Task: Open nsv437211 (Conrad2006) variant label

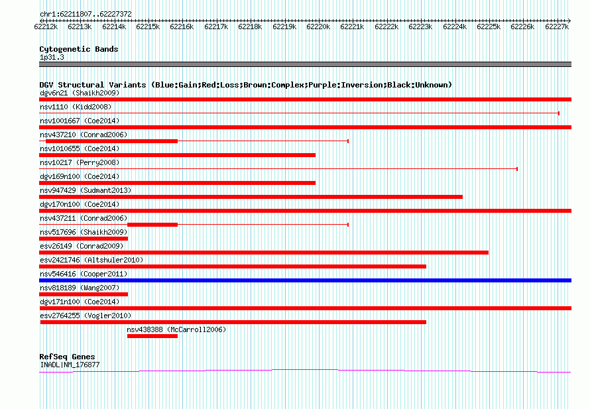Action: coord(84,218)
